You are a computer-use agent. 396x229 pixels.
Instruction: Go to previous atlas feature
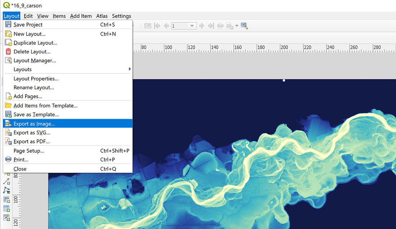pos(166,26)
